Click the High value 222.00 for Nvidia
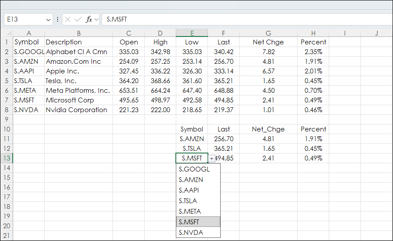Viewport: 393px width, 241px height. pyautogui.click(x=160, y=110)
